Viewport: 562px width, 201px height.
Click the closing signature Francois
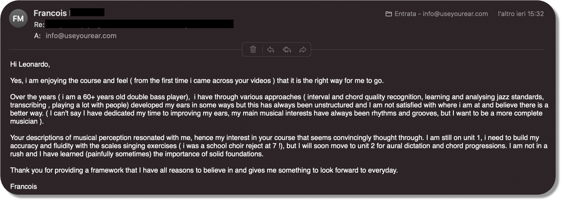23,187
